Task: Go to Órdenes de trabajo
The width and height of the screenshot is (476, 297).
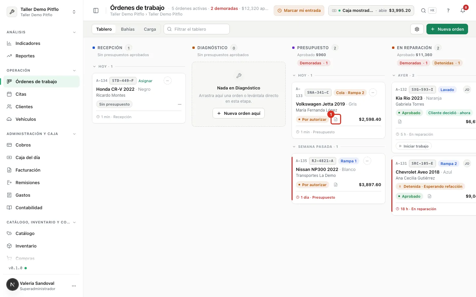Action: point(41,82)
